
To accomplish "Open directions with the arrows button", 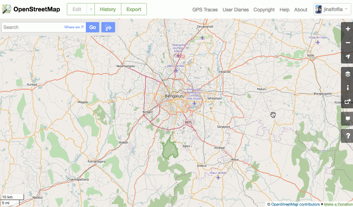I will 108,27.
